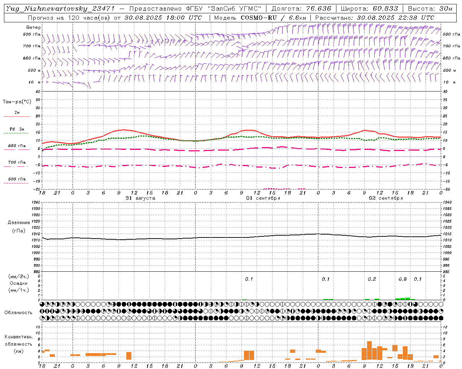Click "Прогноз на 120 часа(ов)" forecast text
The width and height of the screenshot is (462, 369).
[x=69, y=18]
